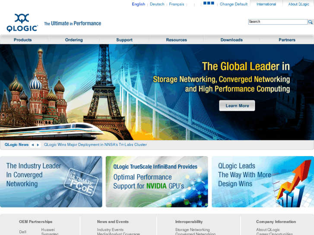The height and width of the screenshot is (235, 314).
Task: Open the Resources menu
Action: click(176, 40)
